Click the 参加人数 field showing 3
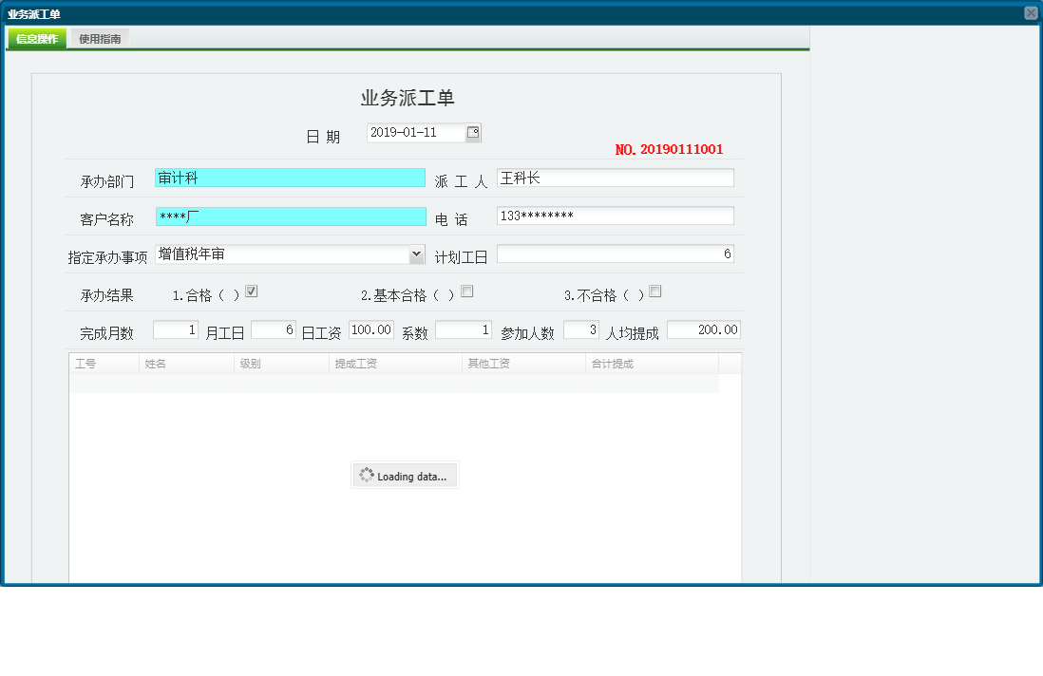Viewport: 1043px width, 676px height. pos(580,329)
